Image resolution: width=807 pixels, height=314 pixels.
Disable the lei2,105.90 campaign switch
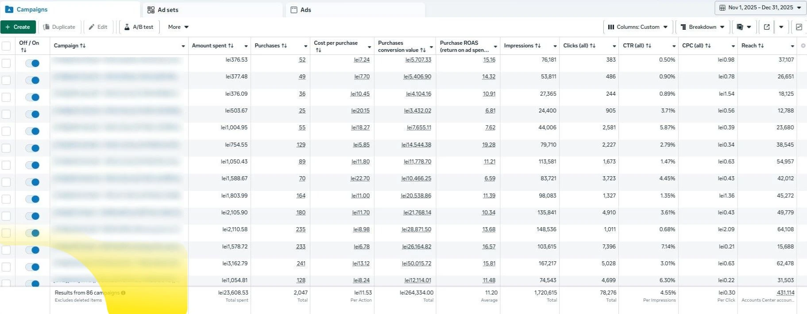click(32, 216)
